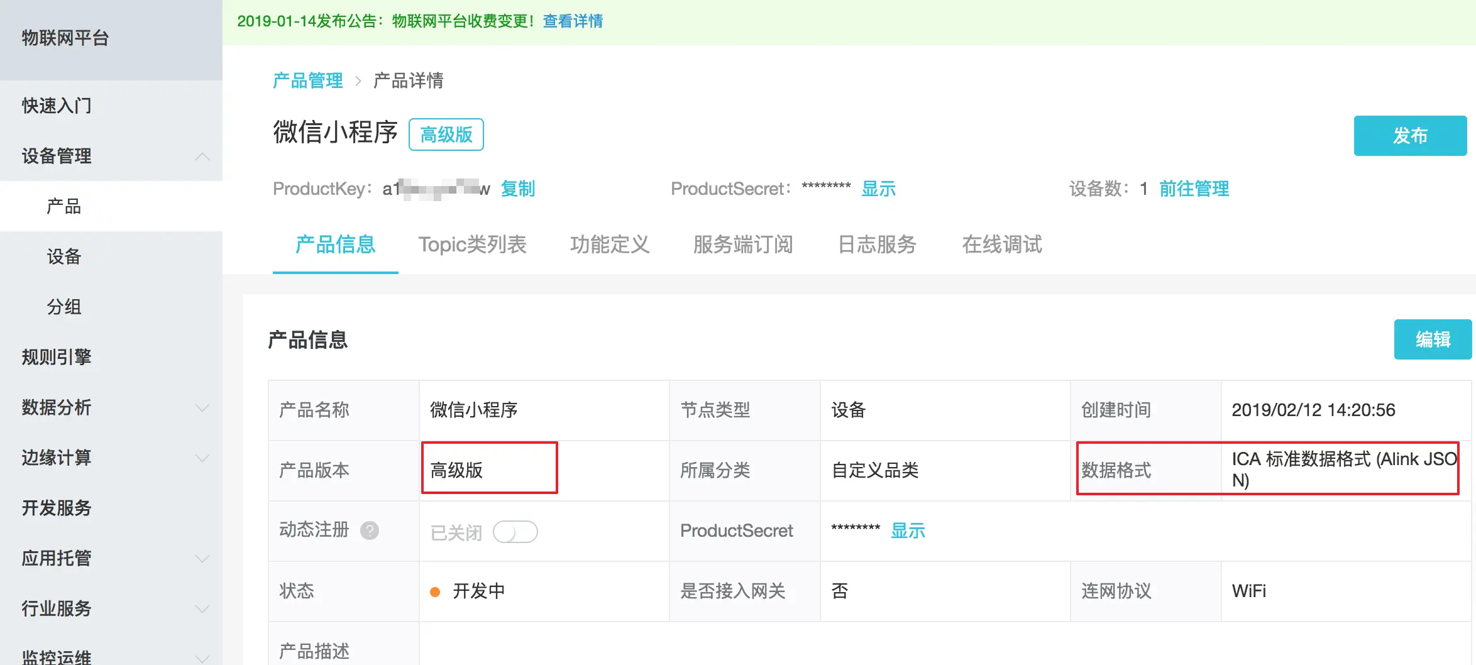Go back via 产品管理 breadcrumb
1476x665 pixels.
pyautogui.click(x=307, y=80)
